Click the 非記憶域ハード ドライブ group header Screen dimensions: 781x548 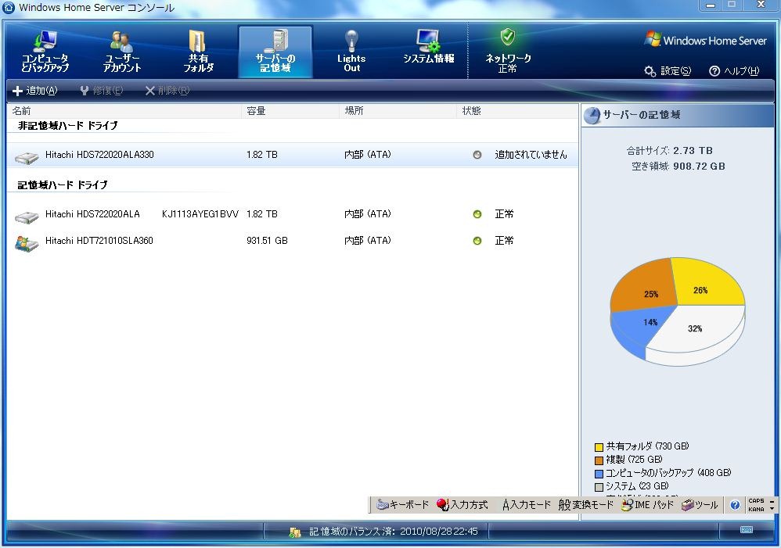(x=68, y=125)
